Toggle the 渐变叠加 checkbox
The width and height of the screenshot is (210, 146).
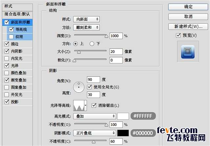point(7,80)
